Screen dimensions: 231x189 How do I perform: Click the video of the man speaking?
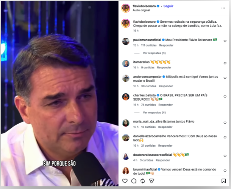pyautogui.click(x=60, y=94)
